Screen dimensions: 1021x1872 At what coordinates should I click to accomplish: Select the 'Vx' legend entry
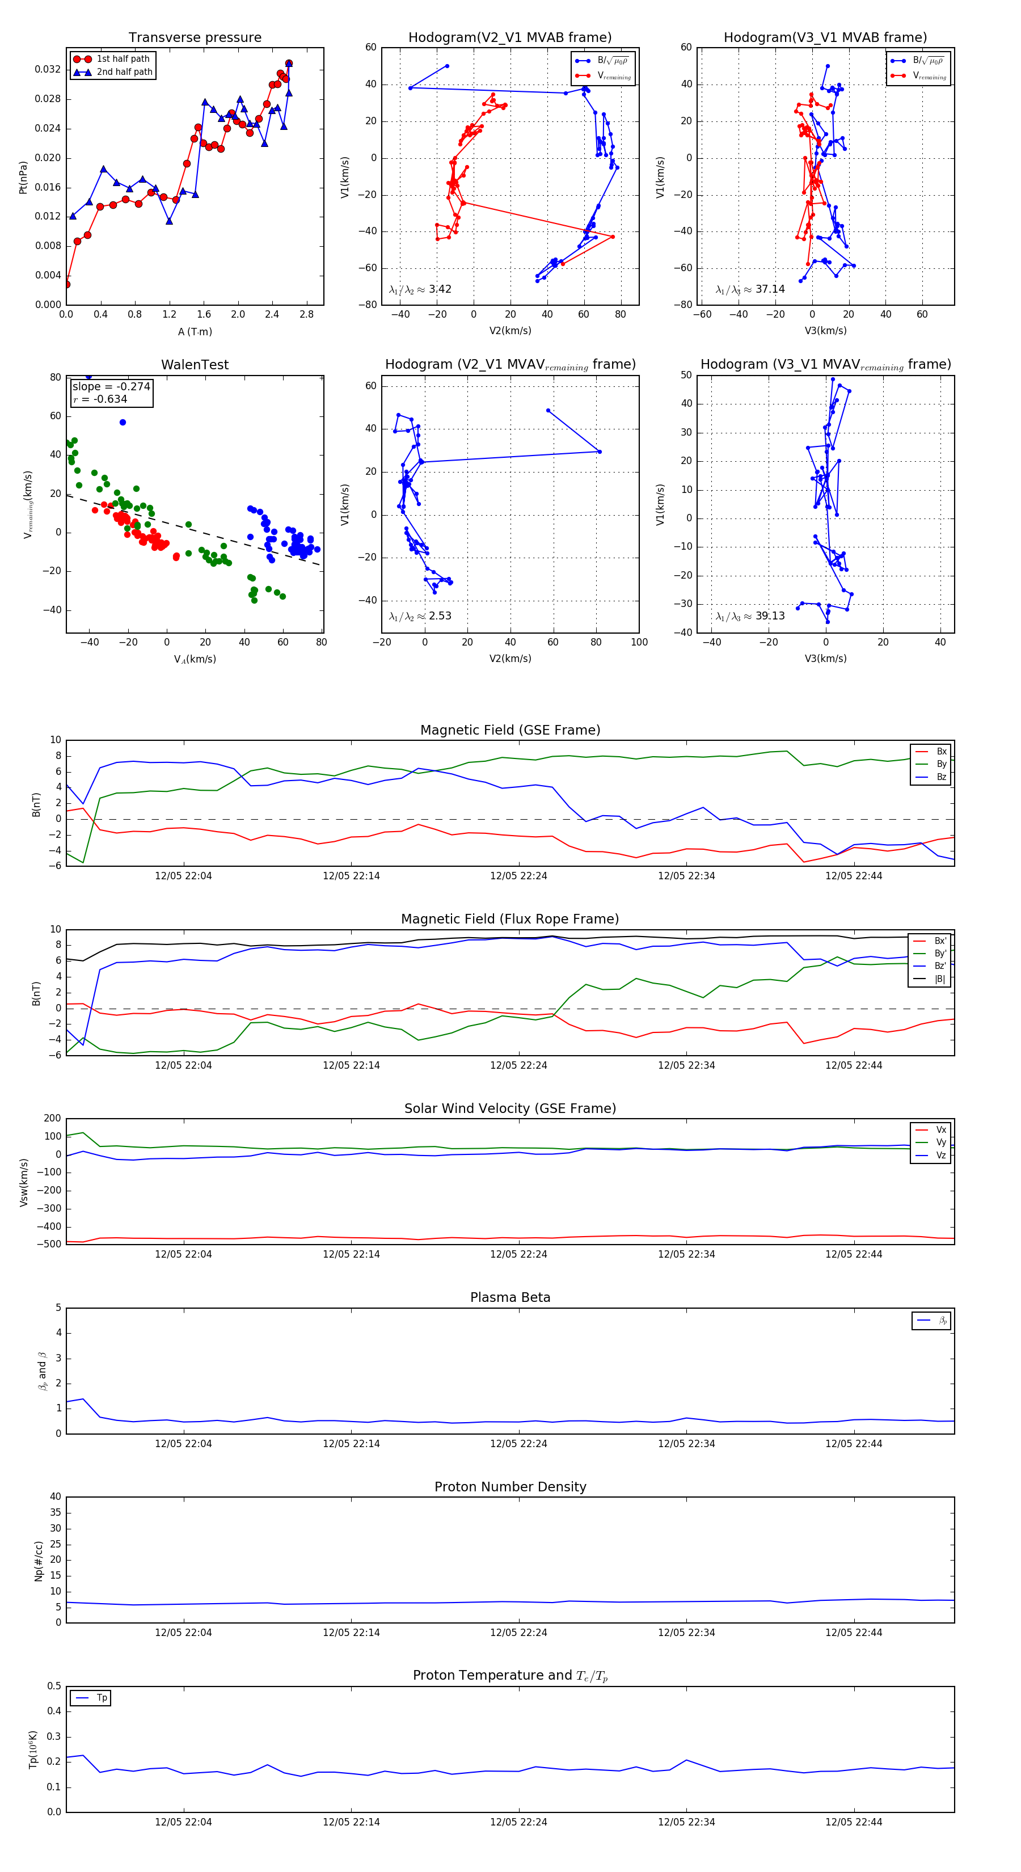pyautogui.click(x=931, y=1130)
